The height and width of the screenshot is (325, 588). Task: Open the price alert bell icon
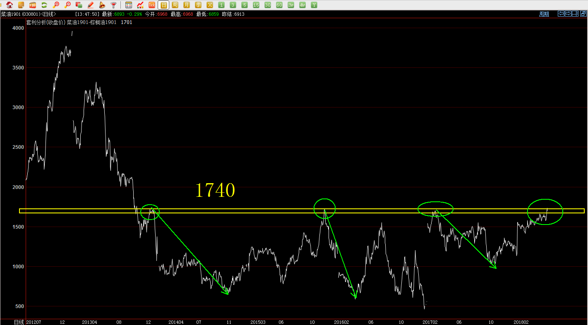tap(102, 5)
